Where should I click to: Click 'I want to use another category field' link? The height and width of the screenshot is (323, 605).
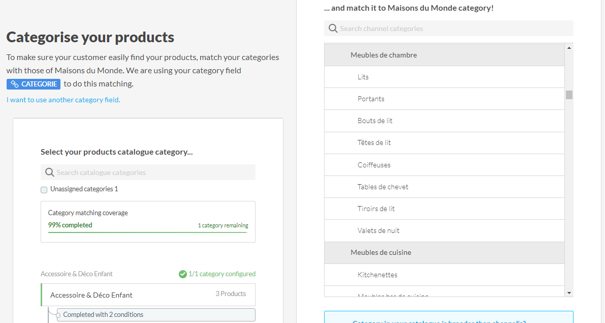pos(63,100)
